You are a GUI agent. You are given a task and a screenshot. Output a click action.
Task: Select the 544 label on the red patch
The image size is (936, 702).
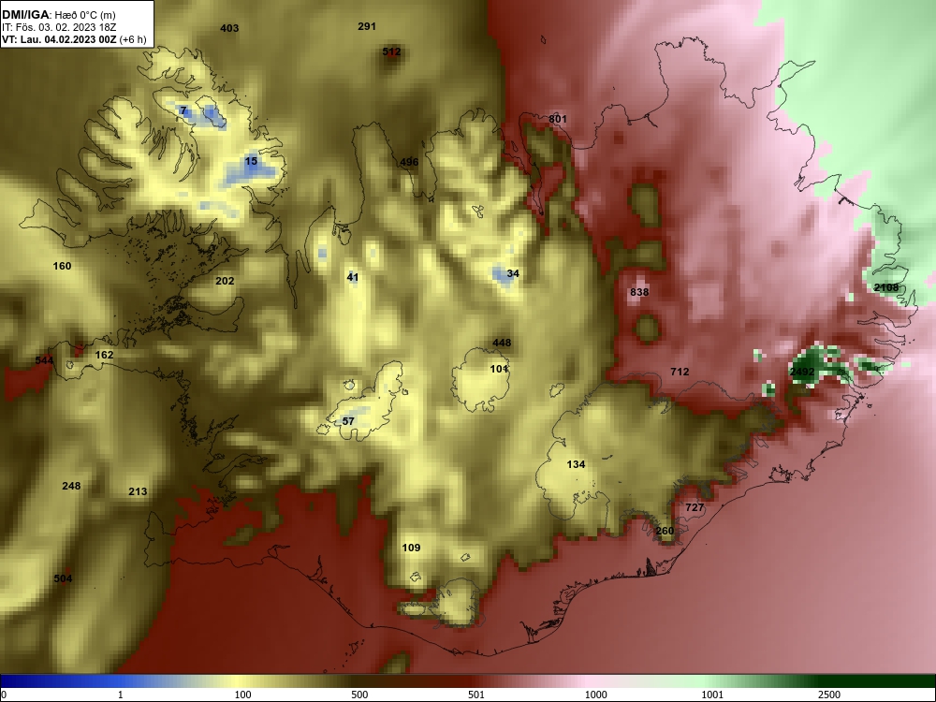pyautogui.click(x=44, y=360)
